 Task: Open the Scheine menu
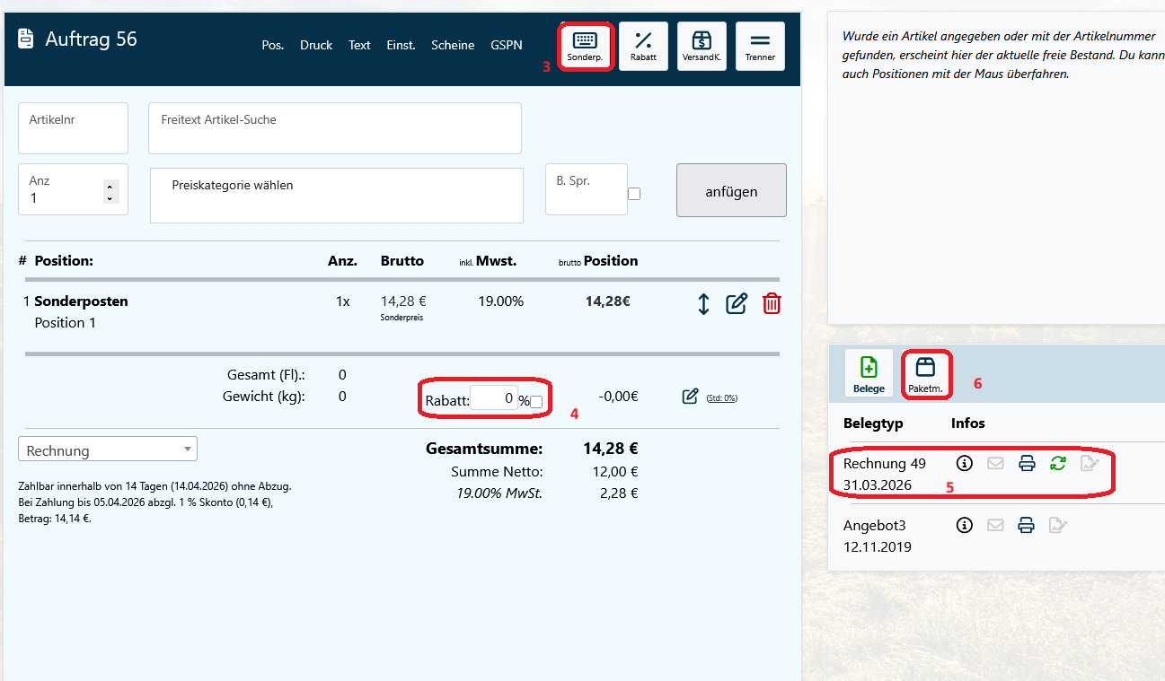[x=453, y=45]
